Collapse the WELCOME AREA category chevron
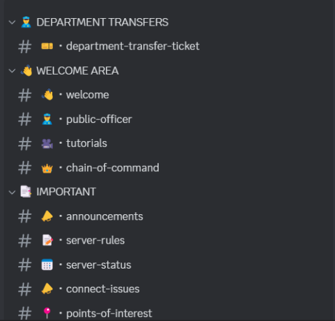This screenshot has height=321, width=335. point(12,71)
